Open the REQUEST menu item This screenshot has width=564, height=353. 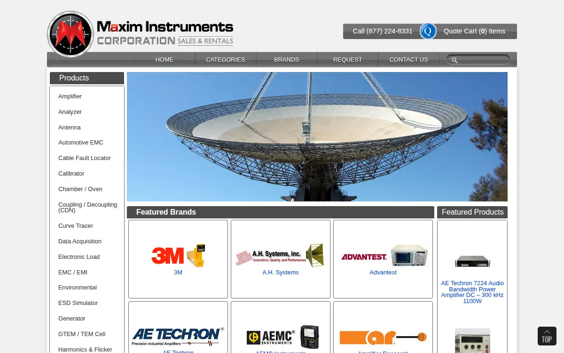(348, 60)
